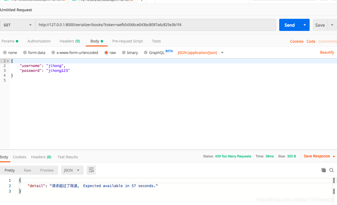The height and width of the screenshot is (205, 337).
Task: Click the Untitled Request title
Action: click(x=16, y=10)
